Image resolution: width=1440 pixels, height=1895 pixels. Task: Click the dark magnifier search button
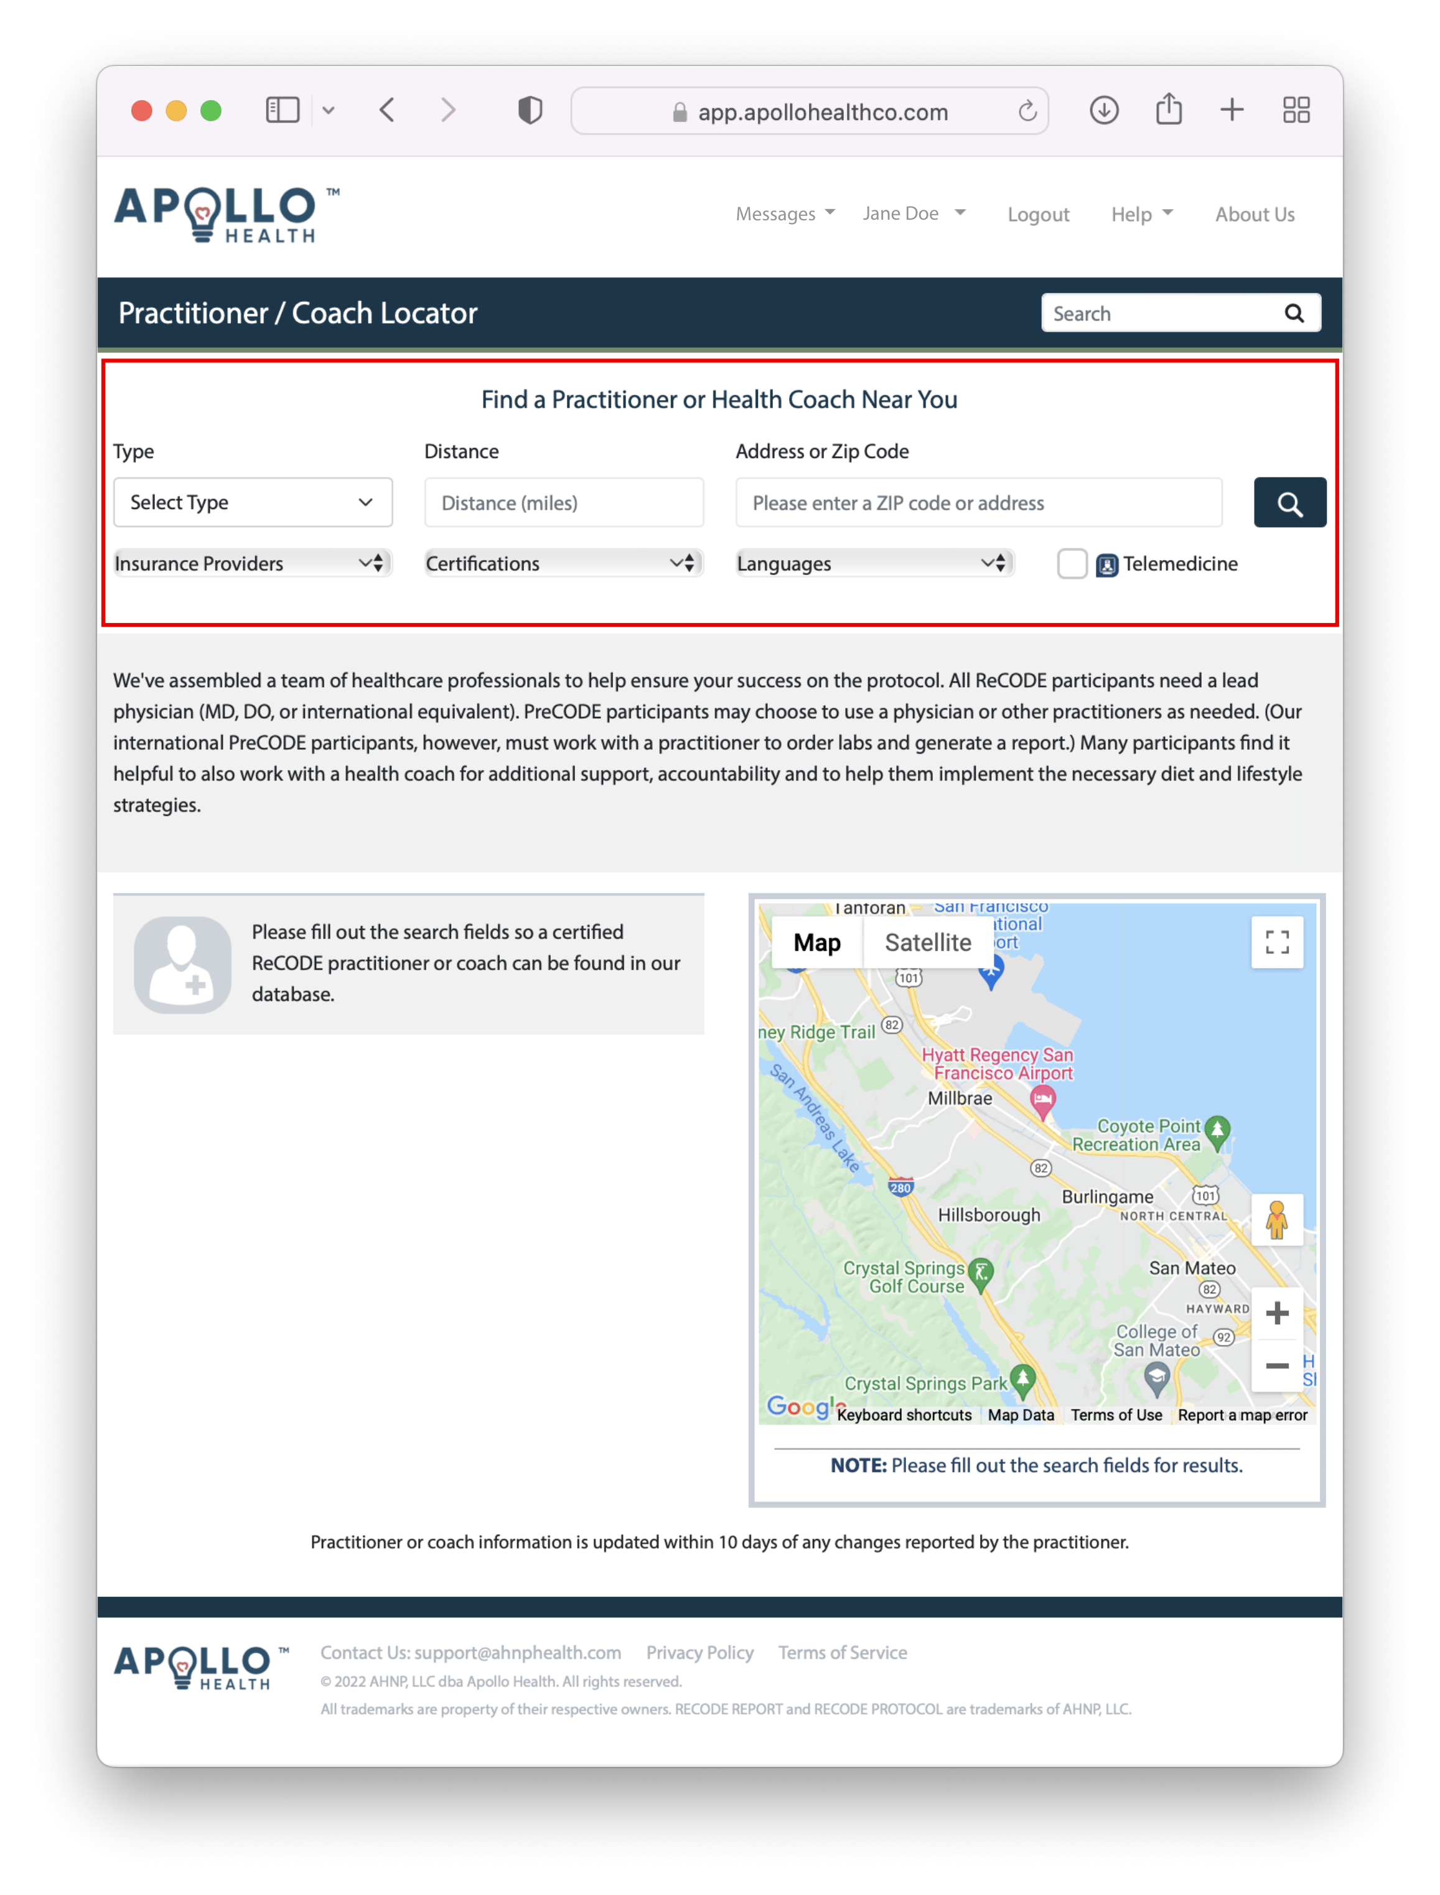(1289, 503)
